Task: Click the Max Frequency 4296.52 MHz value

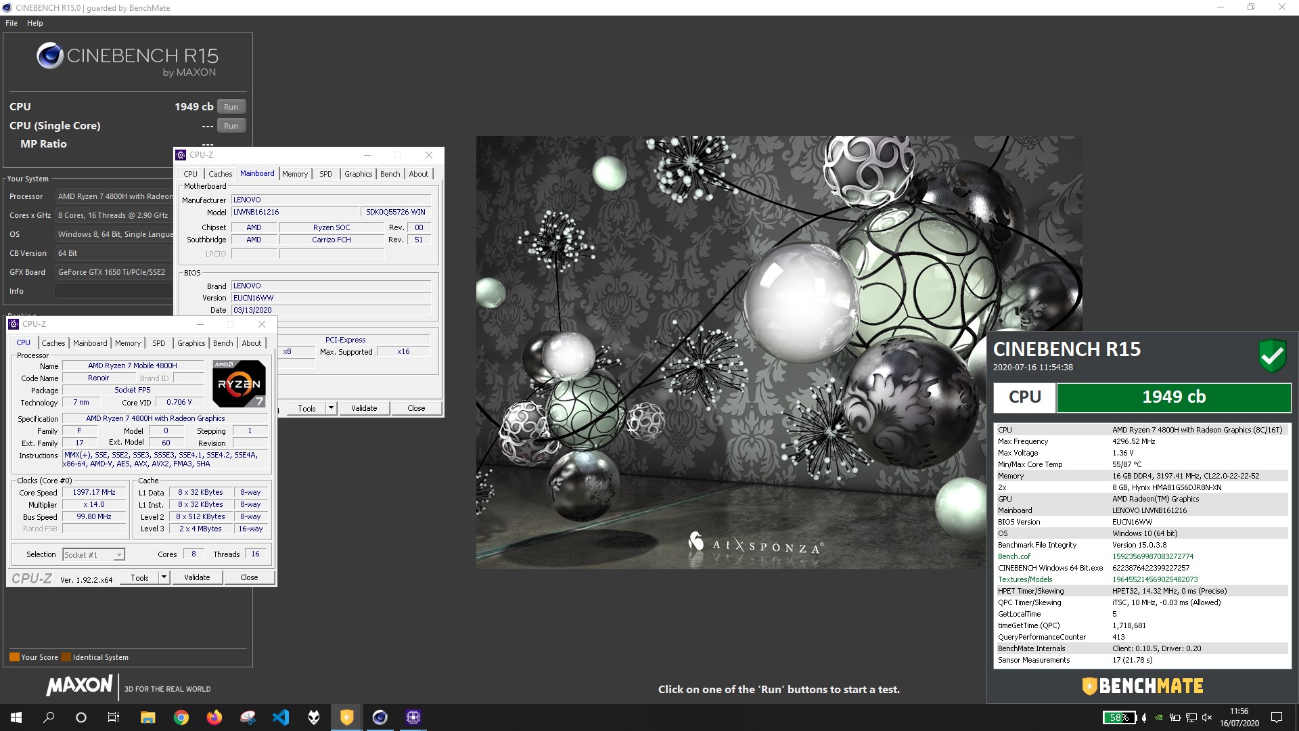Action: [x=1134, y=441]
